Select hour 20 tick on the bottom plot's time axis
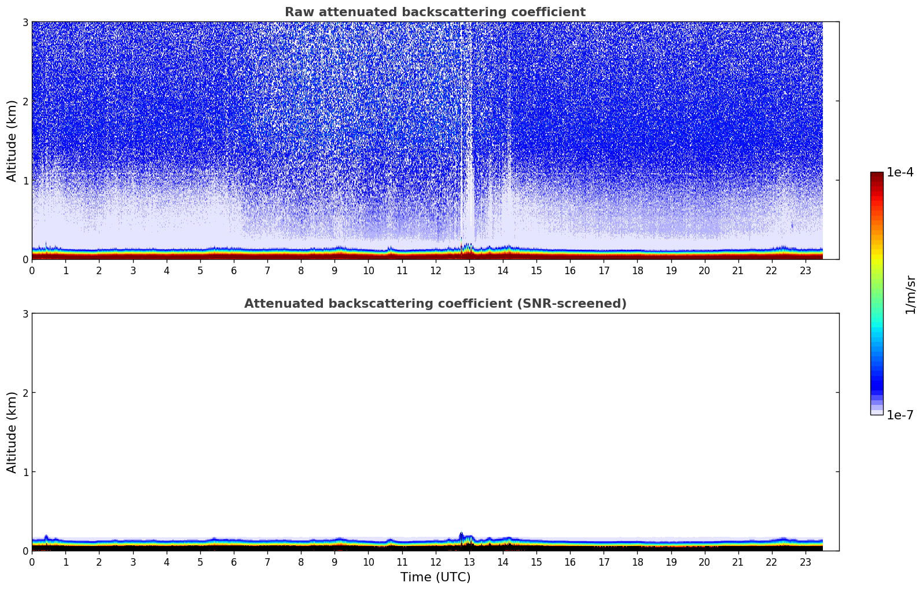Viewport: 923px width, 590px height. [x=704, y=562]
